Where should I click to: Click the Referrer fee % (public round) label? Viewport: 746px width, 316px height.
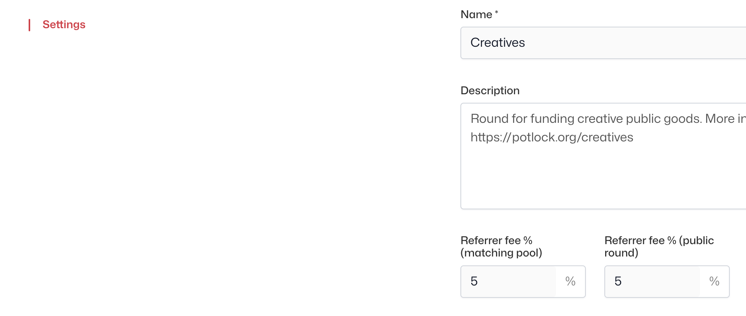[659, 246]
